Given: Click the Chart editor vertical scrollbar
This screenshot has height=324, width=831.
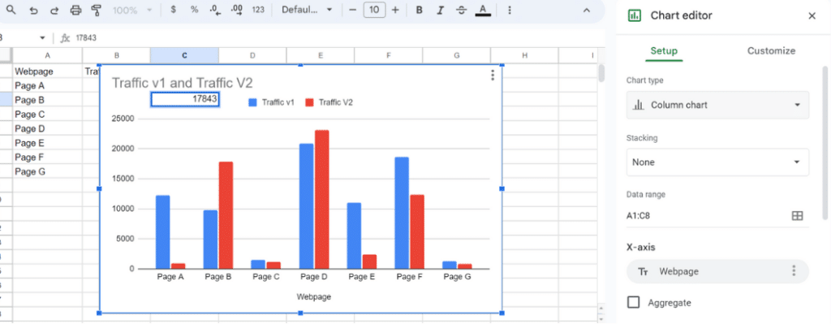Looking at the screenshot, I should [825, 142].
